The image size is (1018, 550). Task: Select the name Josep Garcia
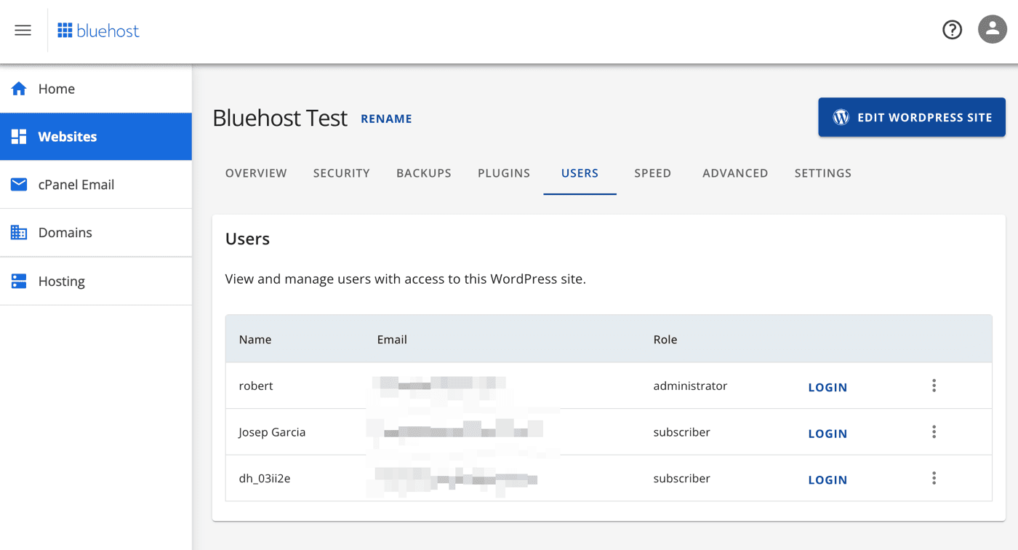pyautogui.click(x=272, y=432)
